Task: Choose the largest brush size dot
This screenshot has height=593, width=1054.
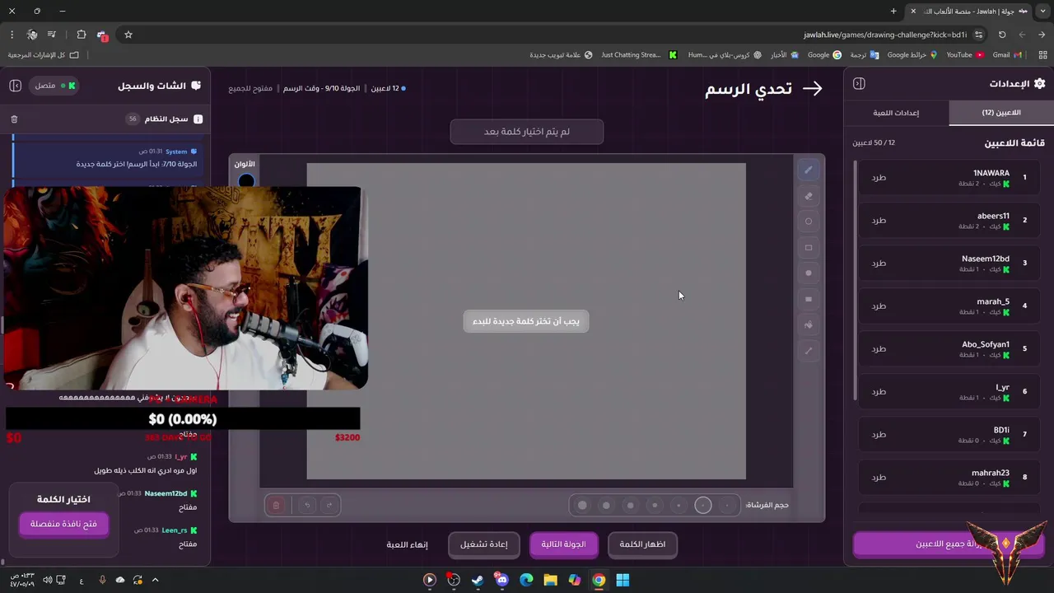Action: (x=582, y=505)
